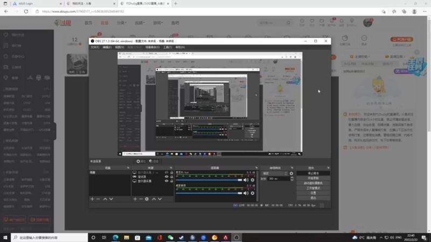Expand the 分类 category dropdown in Douyu nav
The width and height of the screenshot is (431, 242).
click(x=122, y=23)
